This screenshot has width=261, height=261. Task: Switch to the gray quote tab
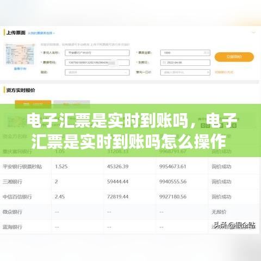tap(72, 104)
